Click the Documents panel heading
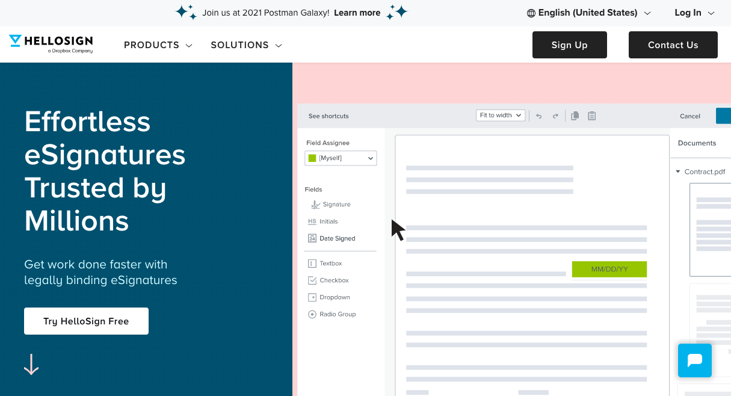The image size is (731, 396). [697, 143]
